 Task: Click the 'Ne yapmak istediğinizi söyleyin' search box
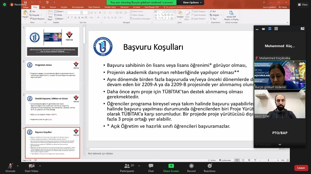click(179, 7)
